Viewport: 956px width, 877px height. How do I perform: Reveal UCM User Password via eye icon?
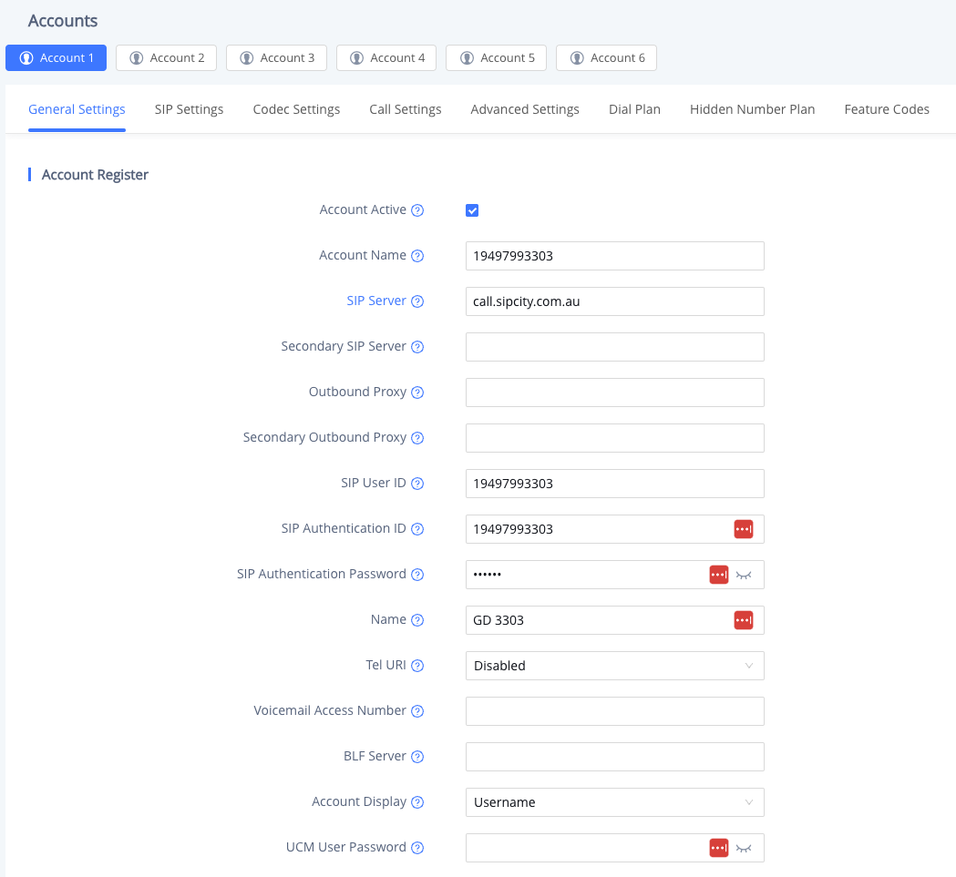click(x=745, y=848)
